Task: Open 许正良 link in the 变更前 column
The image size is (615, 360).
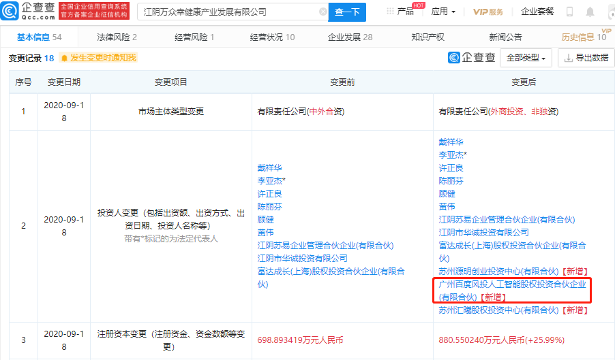Action: (269, 194)
